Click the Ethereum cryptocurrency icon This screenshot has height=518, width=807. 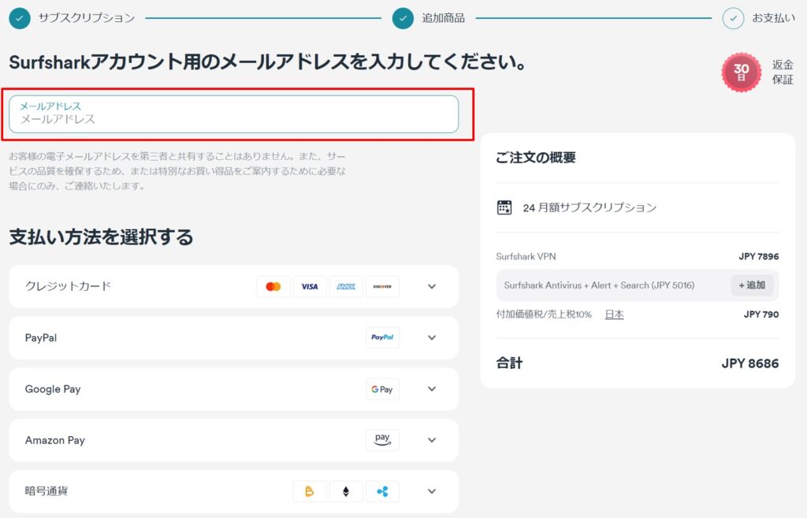click(x=346, y=490)
